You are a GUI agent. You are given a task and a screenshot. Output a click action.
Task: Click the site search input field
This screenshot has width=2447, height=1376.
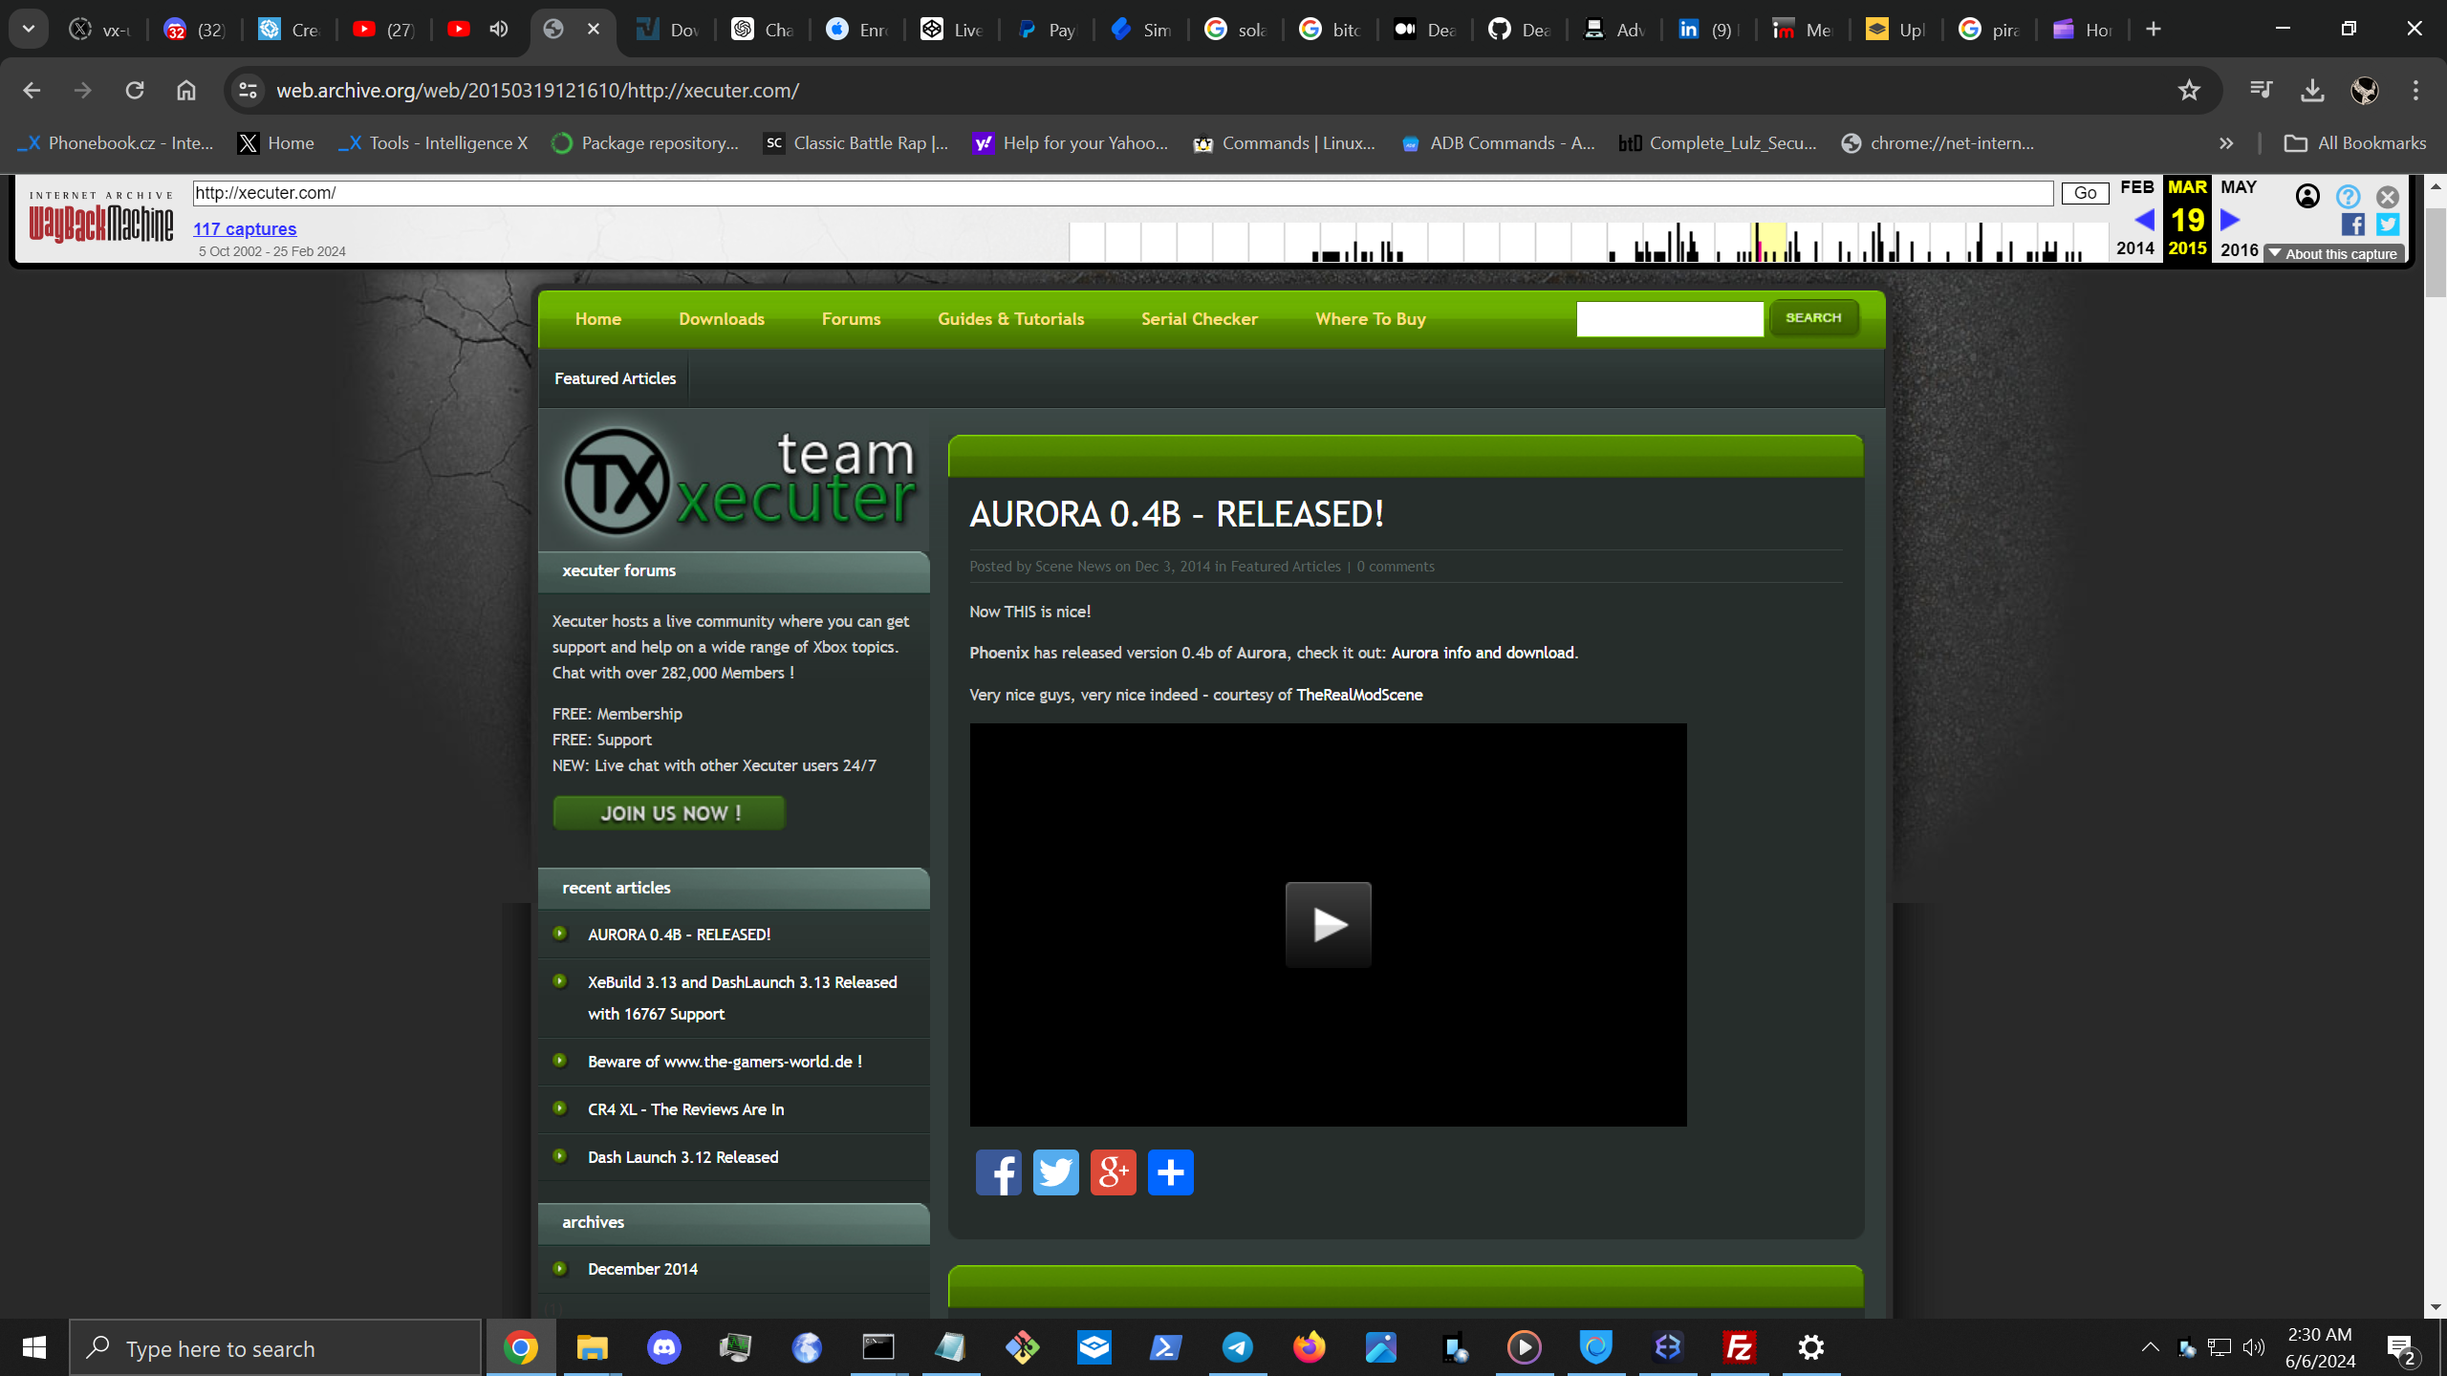(x=1670, y=319)
